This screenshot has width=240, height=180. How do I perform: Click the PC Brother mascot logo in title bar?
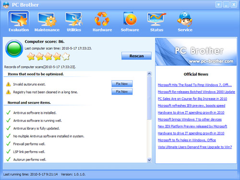[x=6, y=5]
